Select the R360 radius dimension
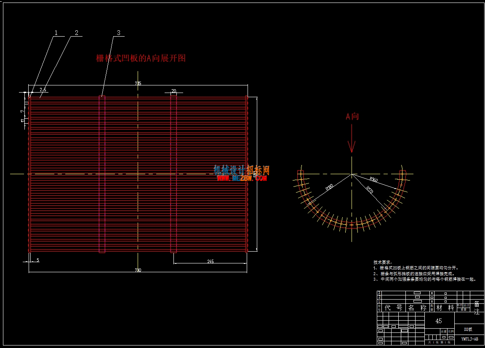 (x=374, y=179)
